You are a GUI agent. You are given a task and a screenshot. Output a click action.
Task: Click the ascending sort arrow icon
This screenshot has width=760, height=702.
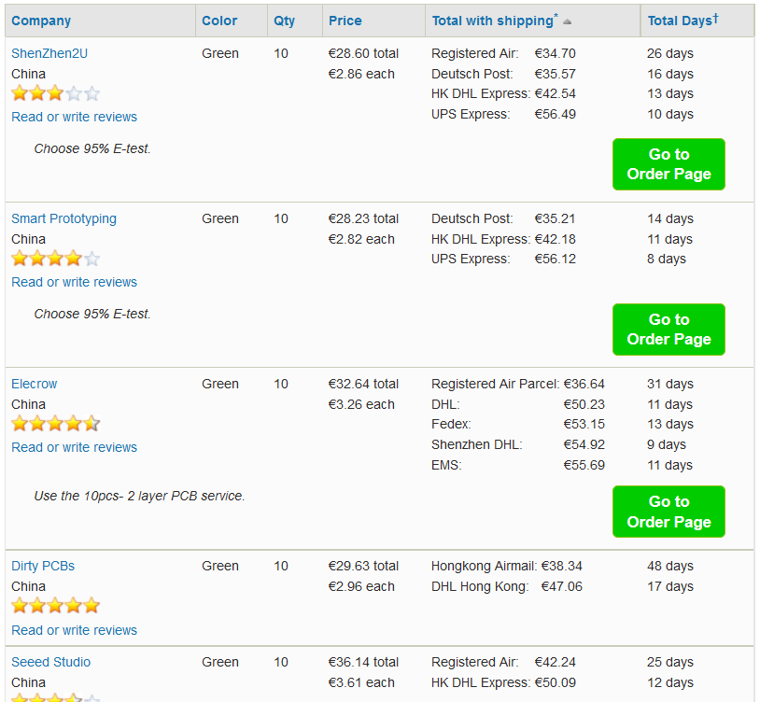[567, 21]
